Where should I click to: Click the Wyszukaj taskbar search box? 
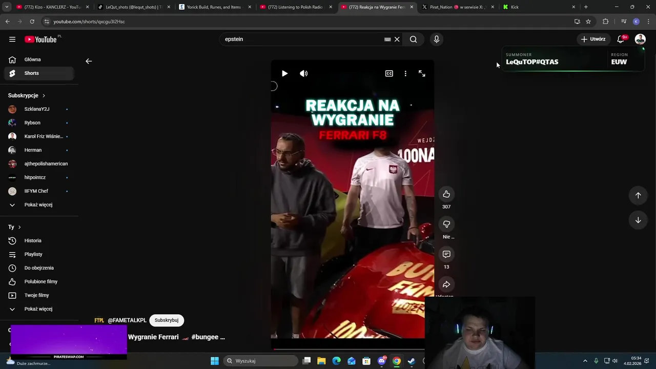260,361
